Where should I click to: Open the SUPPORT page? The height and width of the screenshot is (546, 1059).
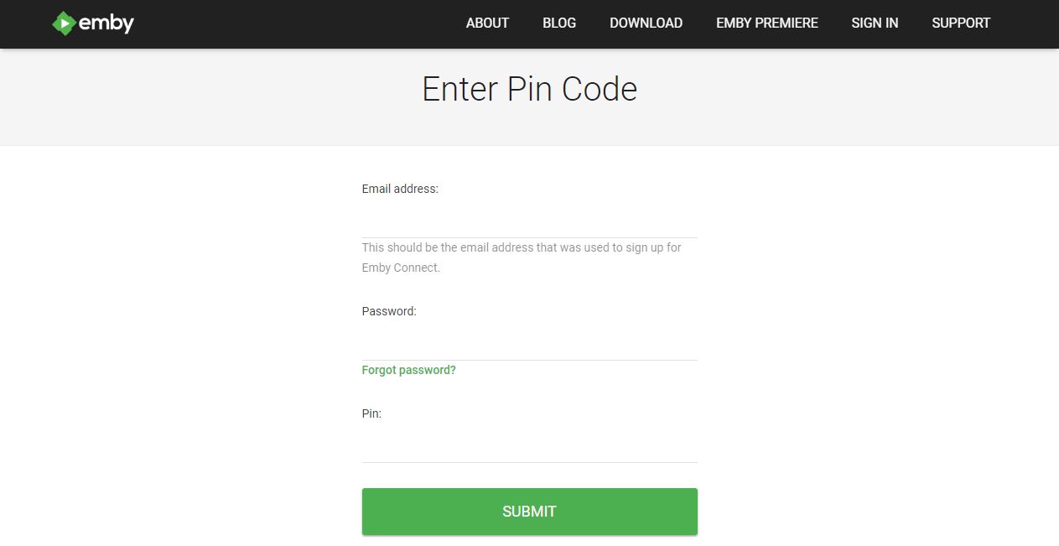961,23
